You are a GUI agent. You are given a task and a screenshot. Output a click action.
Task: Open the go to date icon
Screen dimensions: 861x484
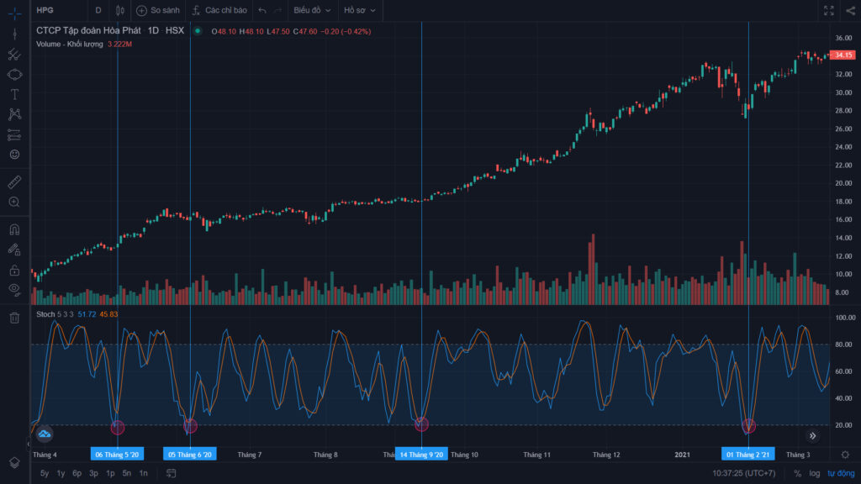point(172,473)
